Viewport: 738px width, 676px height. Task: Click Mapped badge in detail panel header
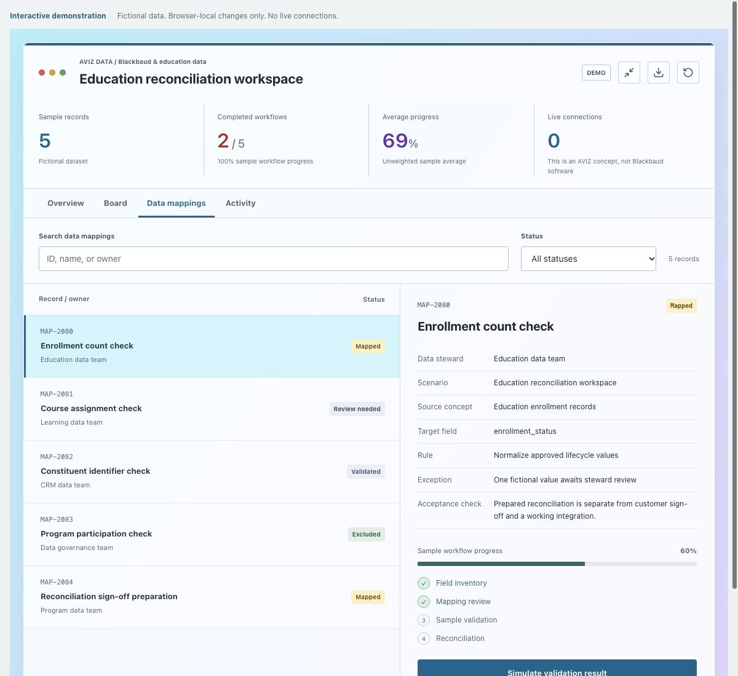pyautogui.click(x=681, y=305)
